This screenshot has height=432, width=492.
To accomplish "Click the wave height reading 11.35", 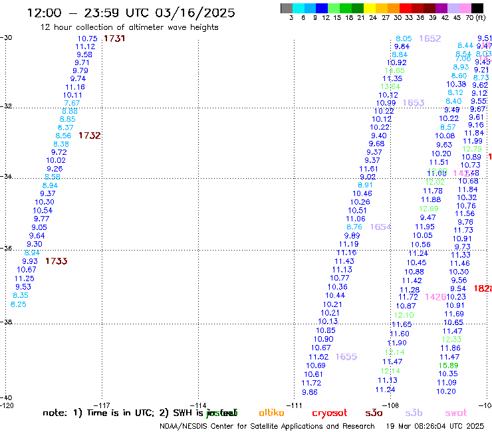I will (x=392, y=78).
